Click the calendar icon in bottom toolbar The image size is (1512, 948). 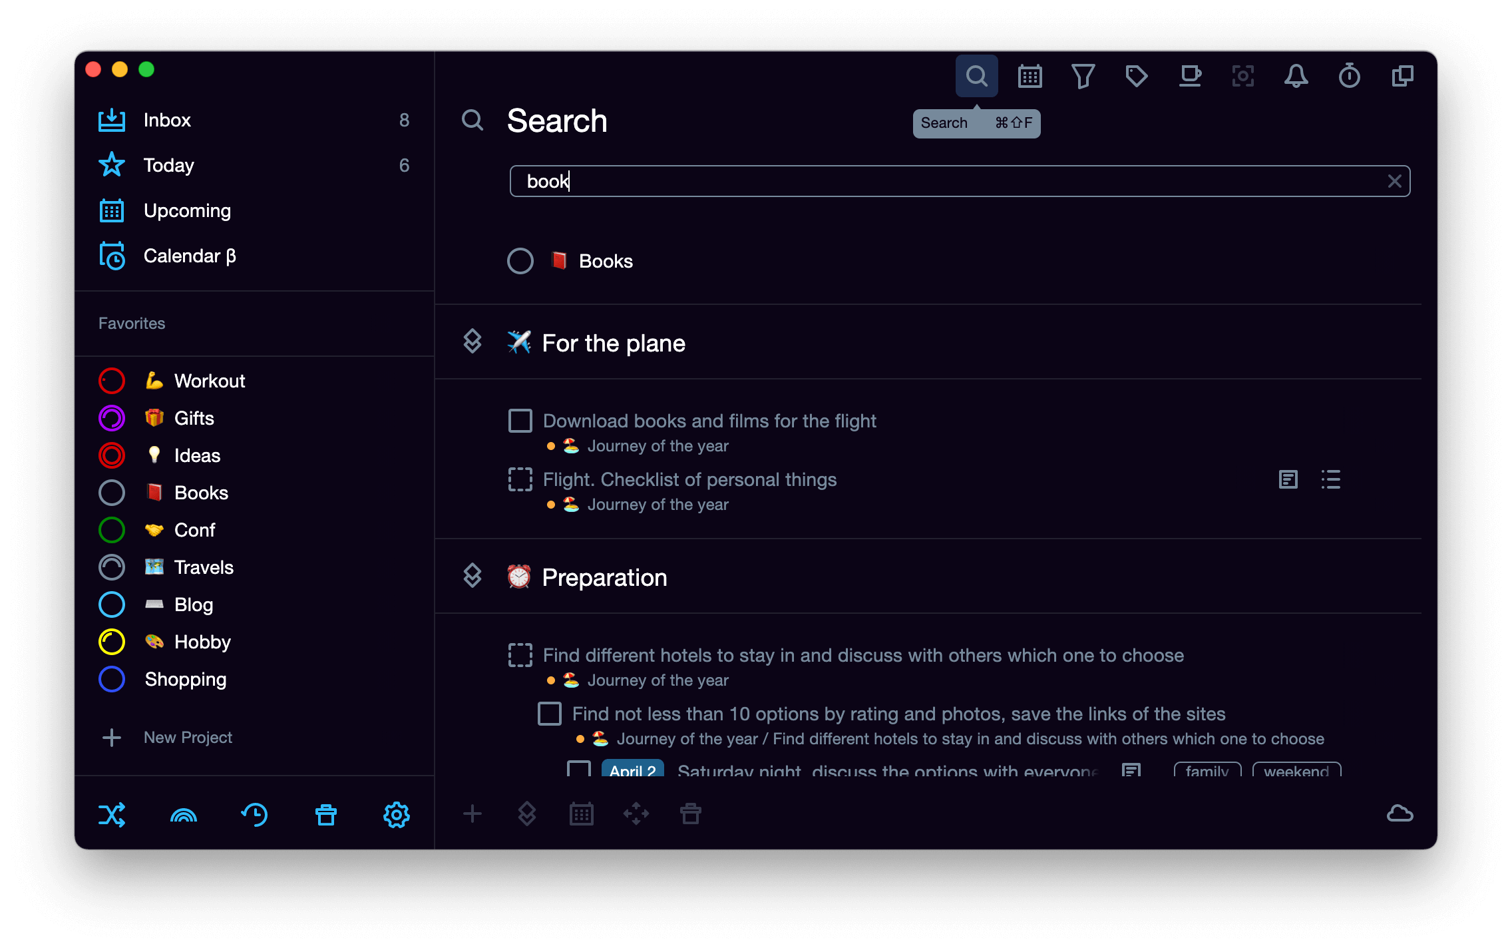582,813
